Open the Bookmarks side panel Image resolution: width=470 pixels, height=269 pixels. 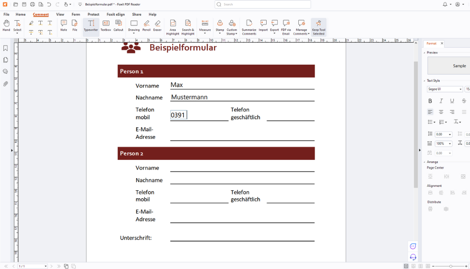(x=5, y=48)
